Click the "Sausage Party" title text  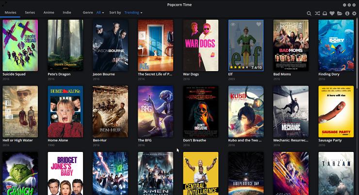click(x=330, y=140)
